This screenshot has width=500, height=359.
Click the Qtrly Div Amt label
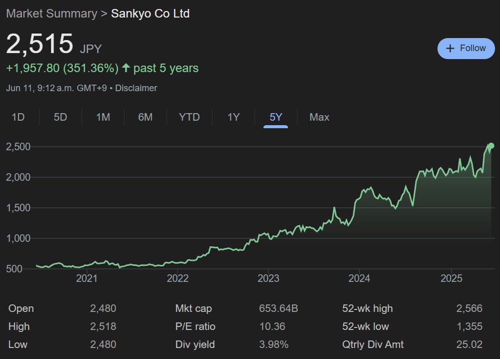pyautogui.click(x=373, y=344)
